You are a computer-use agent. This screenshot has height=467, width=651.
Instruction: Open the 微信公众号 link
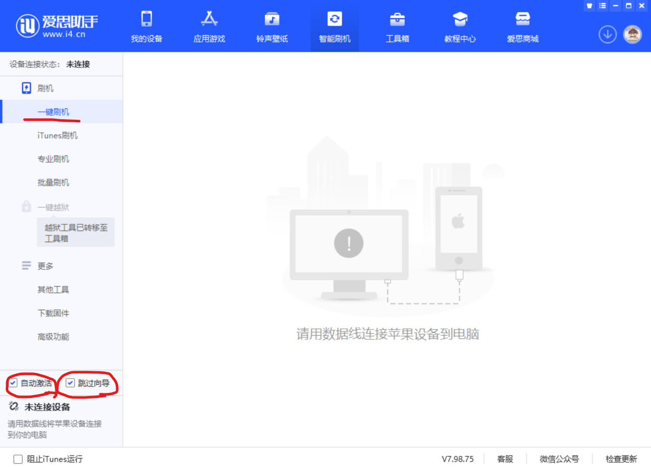pyautogui.click(x=559, y=459)
